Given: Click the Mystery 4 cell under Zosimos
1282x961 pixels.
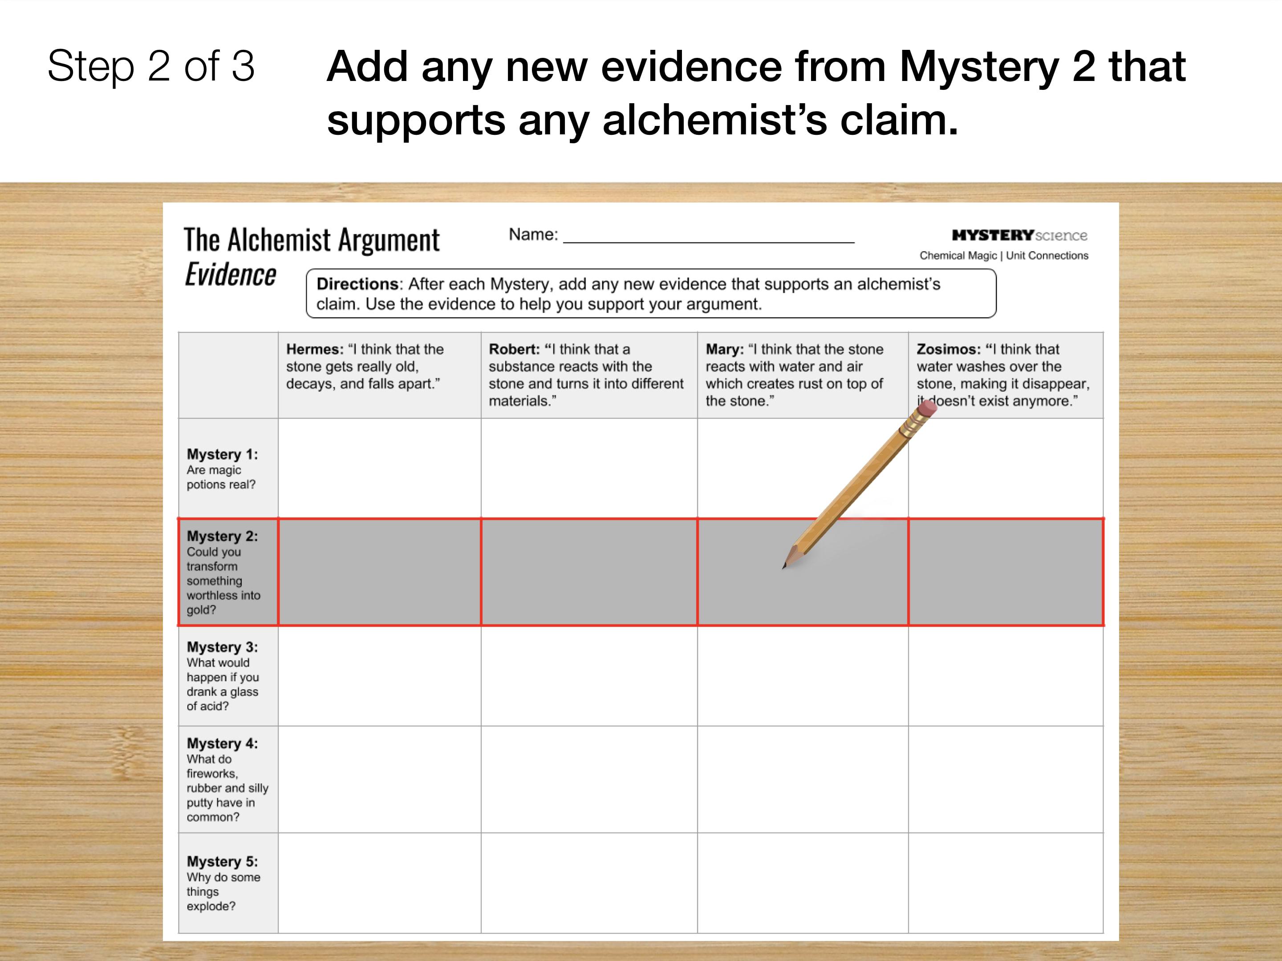Looking at the screenshot, I should point(1006,779).
